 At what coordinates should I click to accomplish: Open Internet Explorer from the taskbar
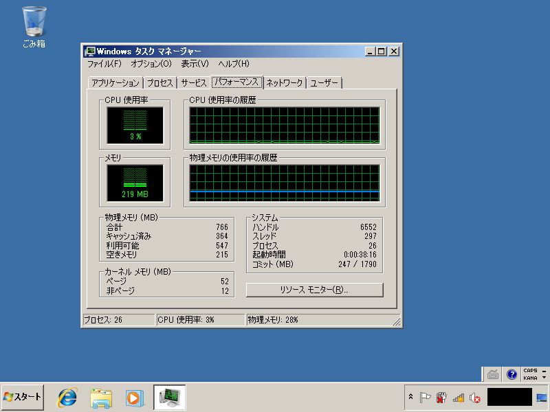point(66,397)
